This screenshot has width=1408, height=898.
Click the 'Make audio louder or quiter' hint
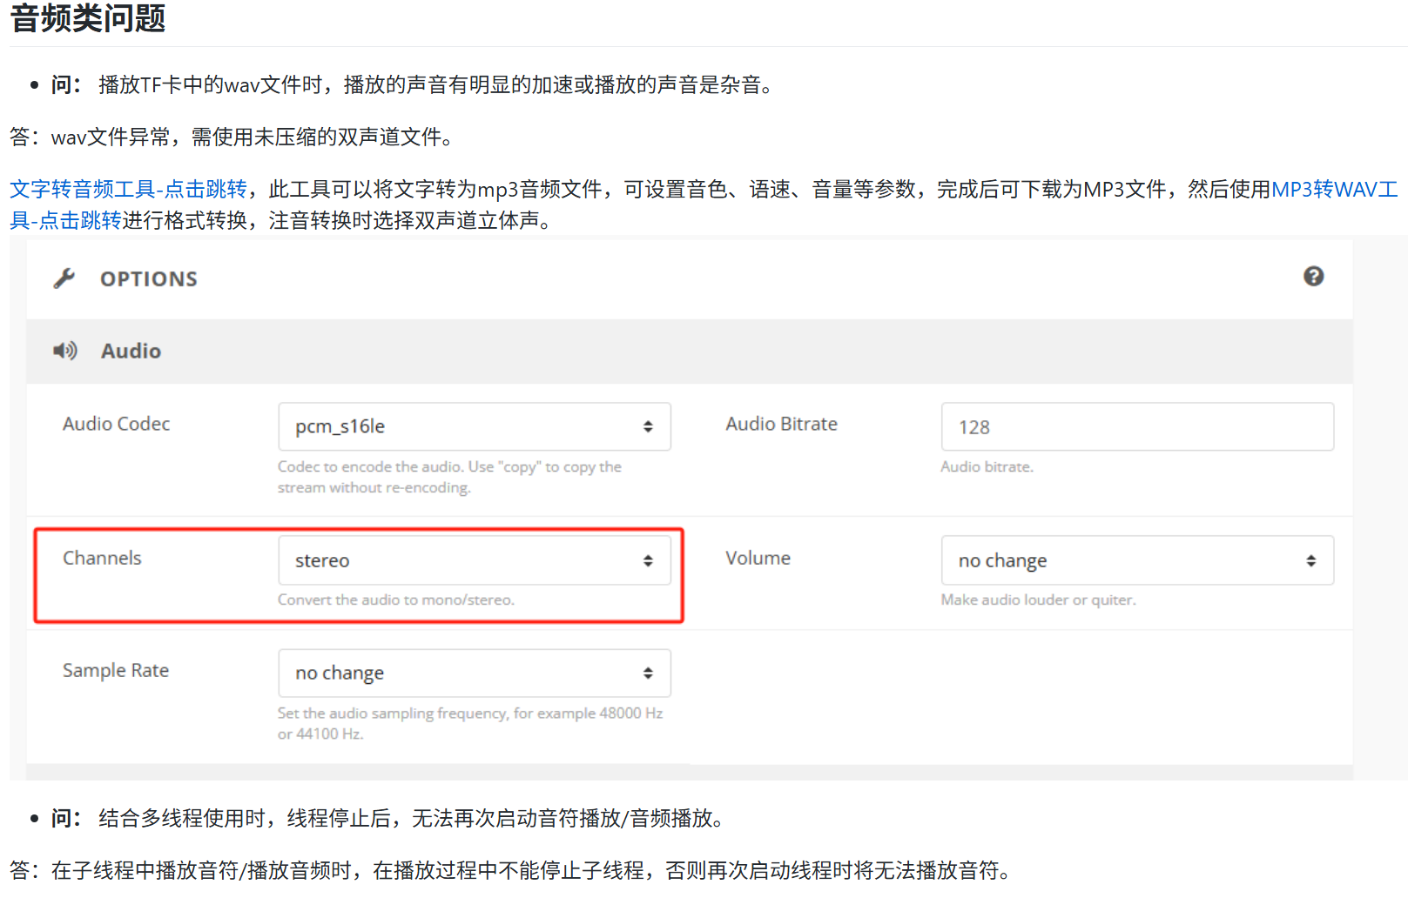pyautogui.click(x=1038, y=600)
